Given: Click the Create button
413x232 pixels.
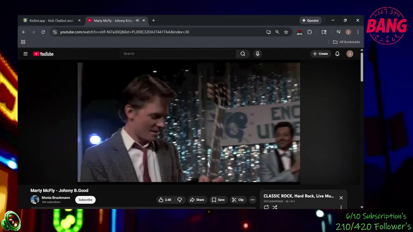Looking at the screenshot, I should click(x=320, y=54).
